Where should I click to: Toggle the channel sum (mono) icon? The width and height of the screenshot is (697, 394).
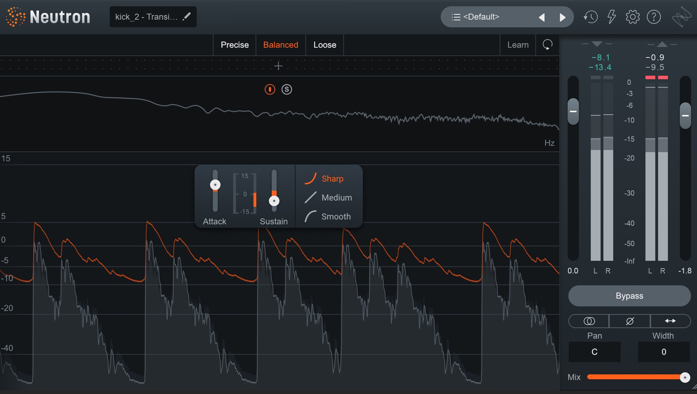pos(589,321)
